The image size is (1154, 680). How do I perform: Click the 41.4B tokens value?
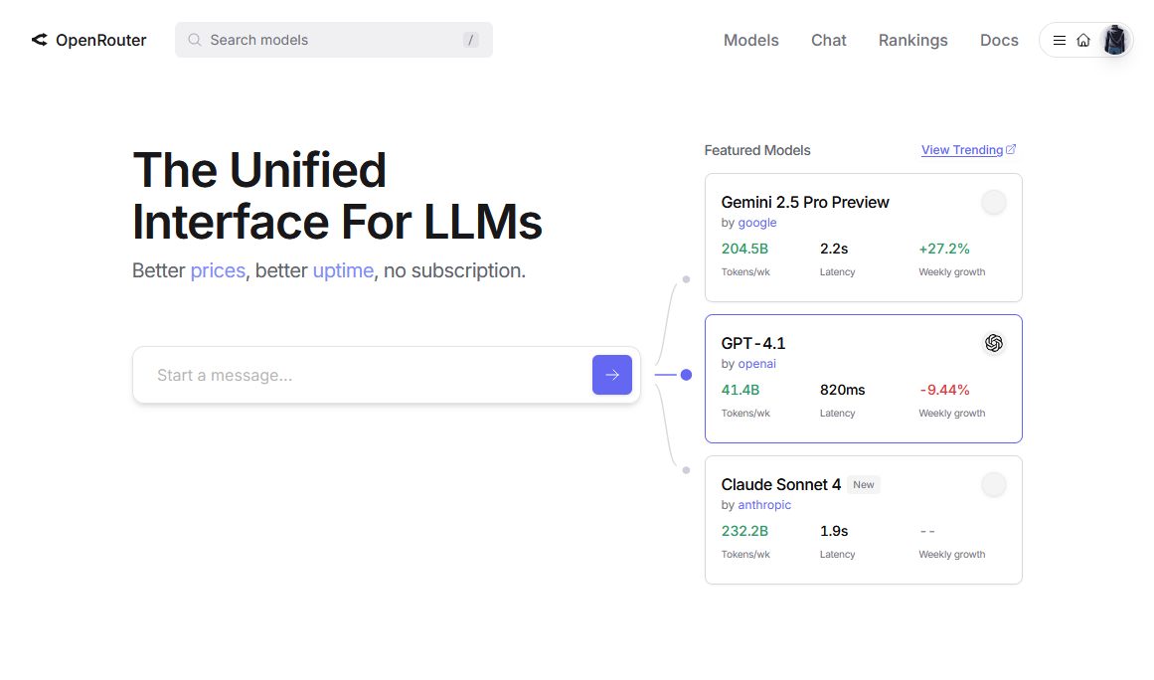(741, 390)
